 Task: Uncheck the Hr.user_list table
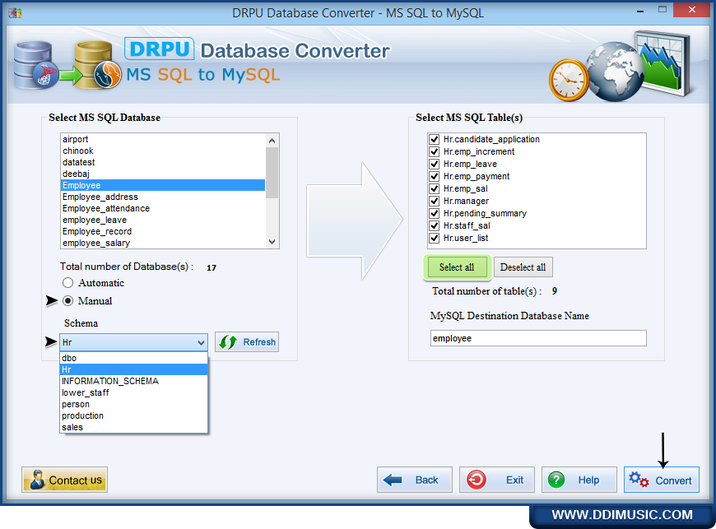point(435,238)
